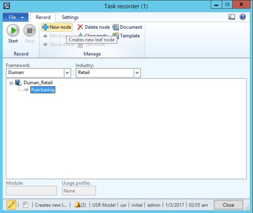This screenshot has height=213, width=253.
Task: Open the document icon in status bar
Action: pos(25,205)
